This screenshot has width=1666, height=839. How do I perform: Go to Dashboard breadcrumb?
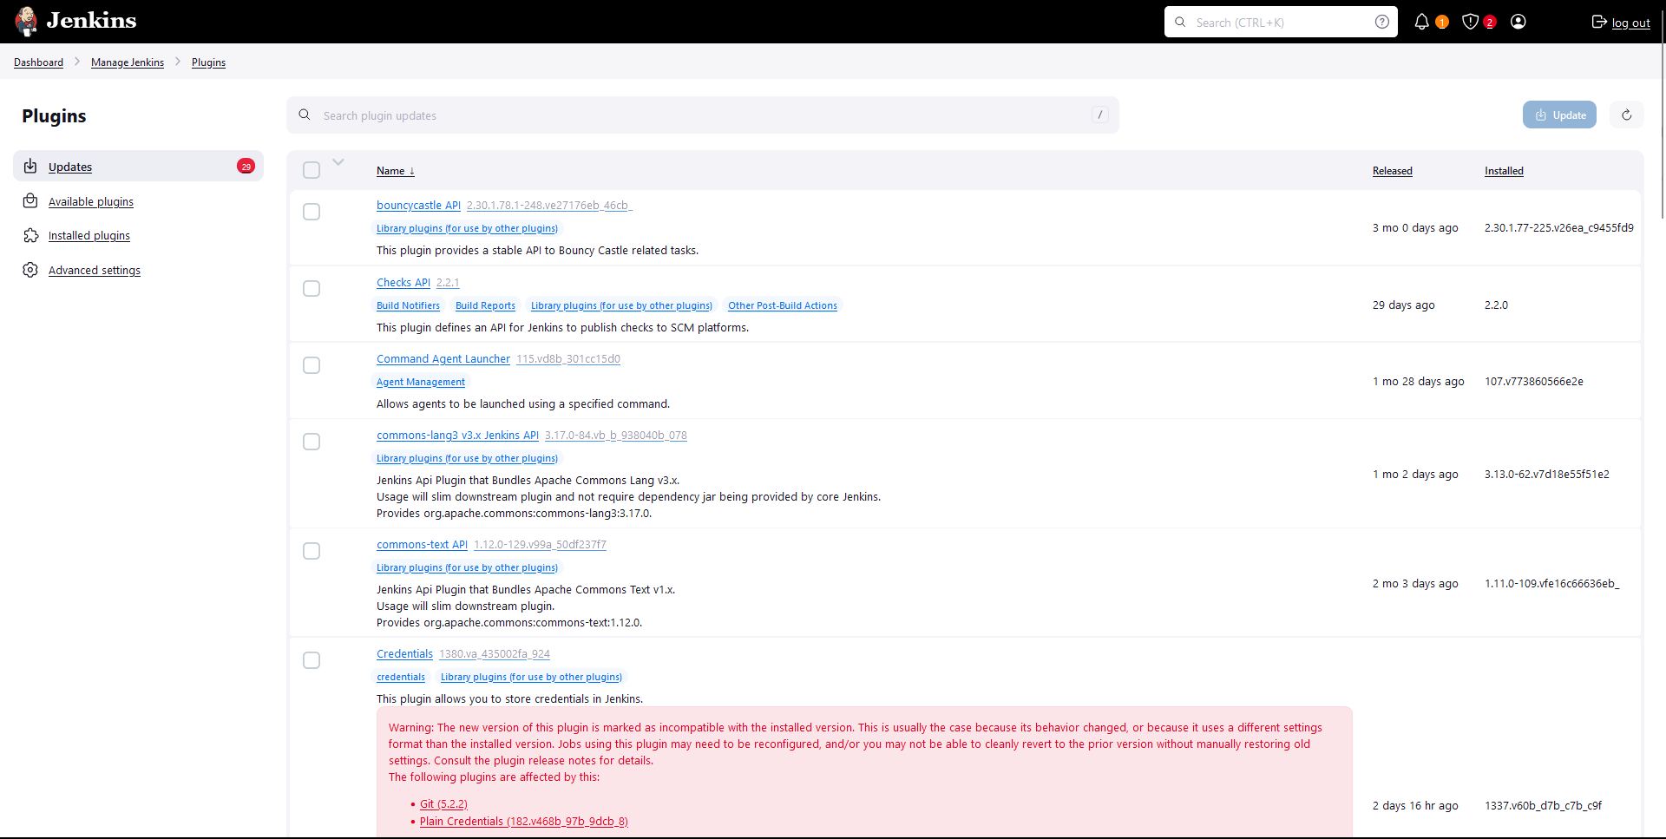pos(38,62)
